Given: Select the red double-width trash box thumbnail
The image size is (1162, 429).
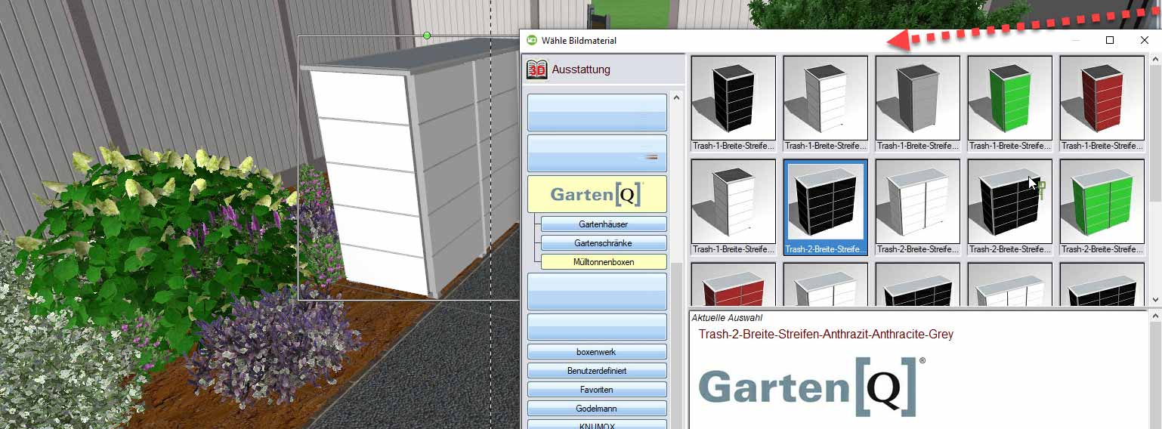Looking at the screenshot, I should tap(734, 284).
